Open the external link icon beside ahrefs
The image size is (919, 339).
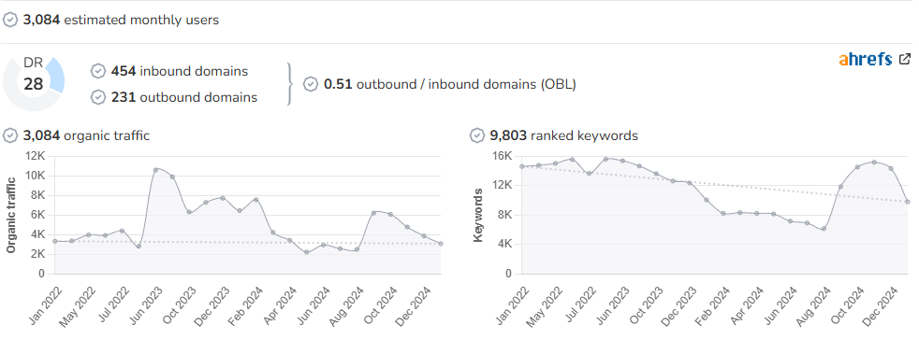pyautogui.click(x=905, y=59)
